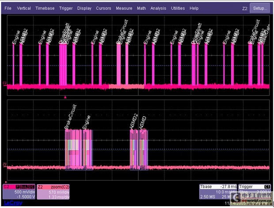Open the Help menu
The width and height of the screenshot is (274, 208).
pyautogui.click(x=194, y=8)
